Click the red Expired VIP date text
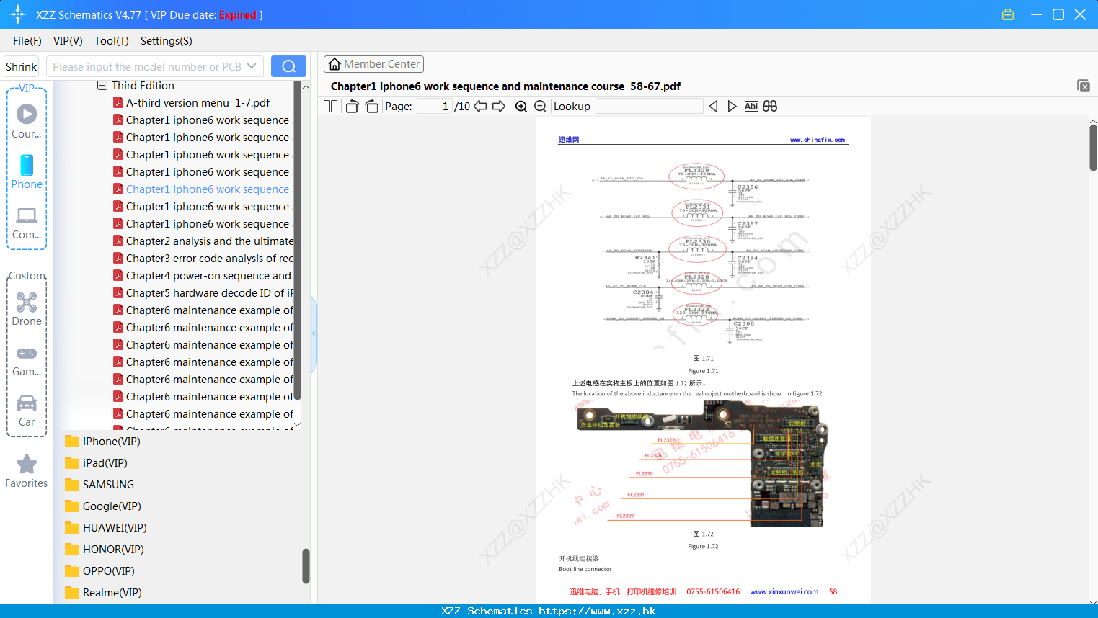Viewport: 1098px width, 618px height. (x=238, y=14)
